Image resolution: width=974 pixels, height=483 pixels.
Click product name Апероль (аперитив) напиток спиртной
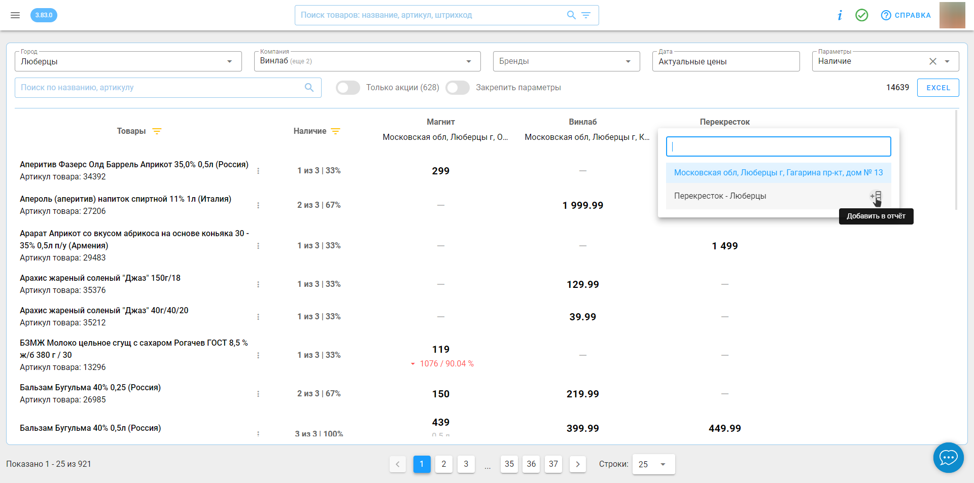pyautogui.click(x=125, y=199)
